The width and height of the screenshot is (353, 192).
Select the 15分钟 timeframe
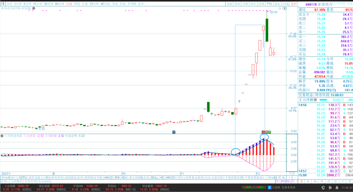pos(37,4)
